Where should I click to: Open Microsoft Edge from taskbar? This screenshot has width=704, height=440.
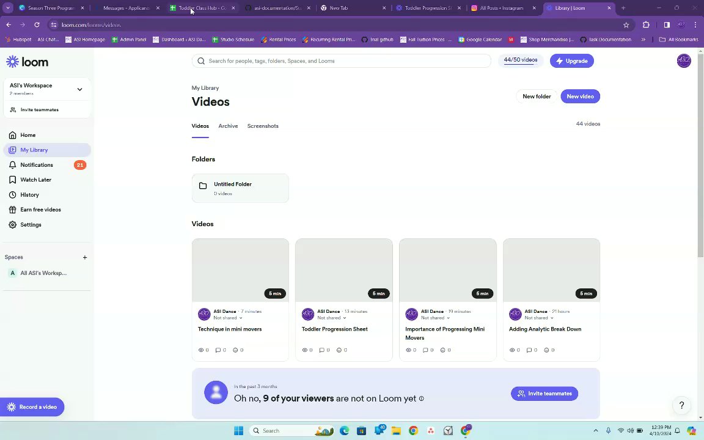tap(345, 431)
